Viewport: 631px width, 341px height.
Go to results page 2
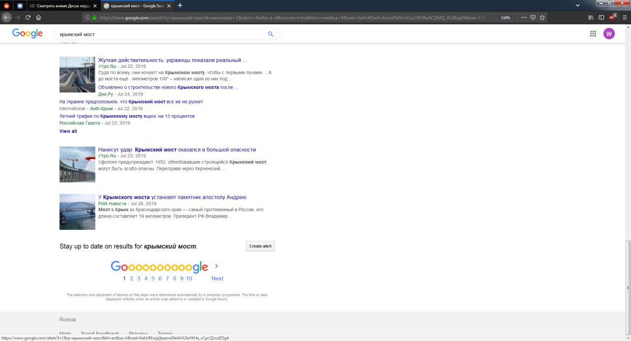[132, 279]
